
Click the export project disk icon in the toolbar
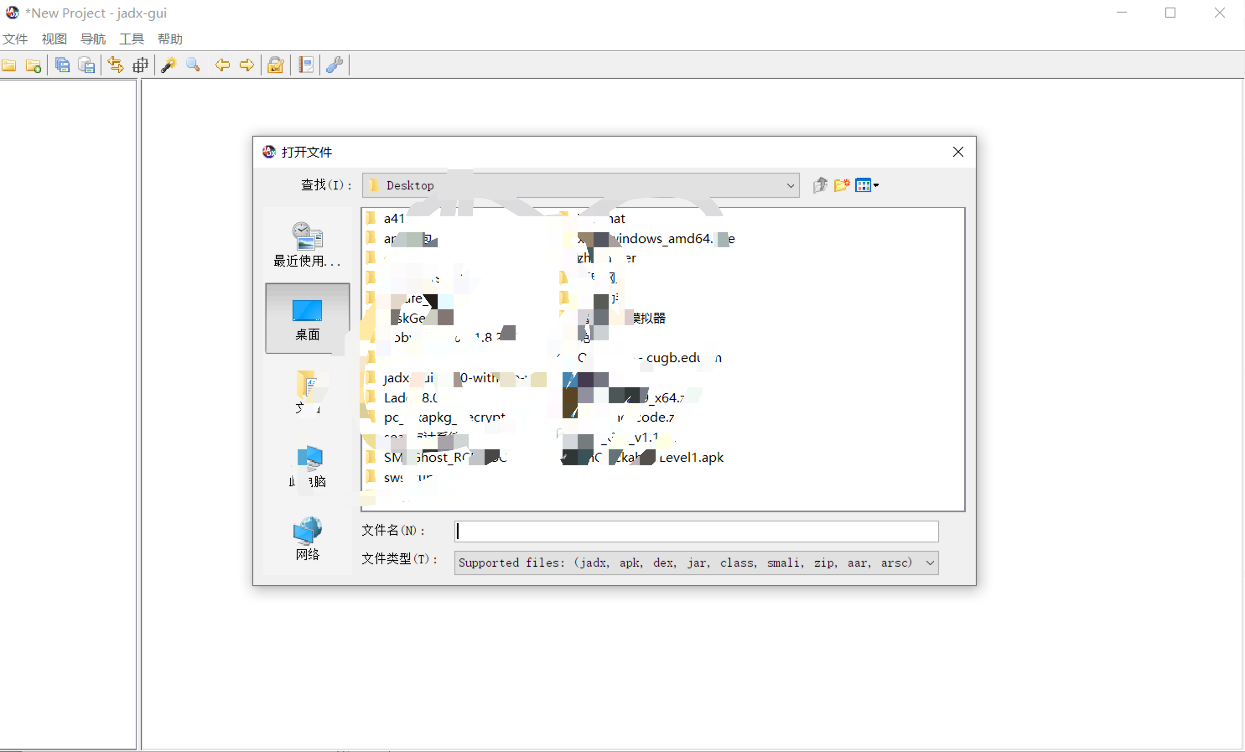(87, 65)
